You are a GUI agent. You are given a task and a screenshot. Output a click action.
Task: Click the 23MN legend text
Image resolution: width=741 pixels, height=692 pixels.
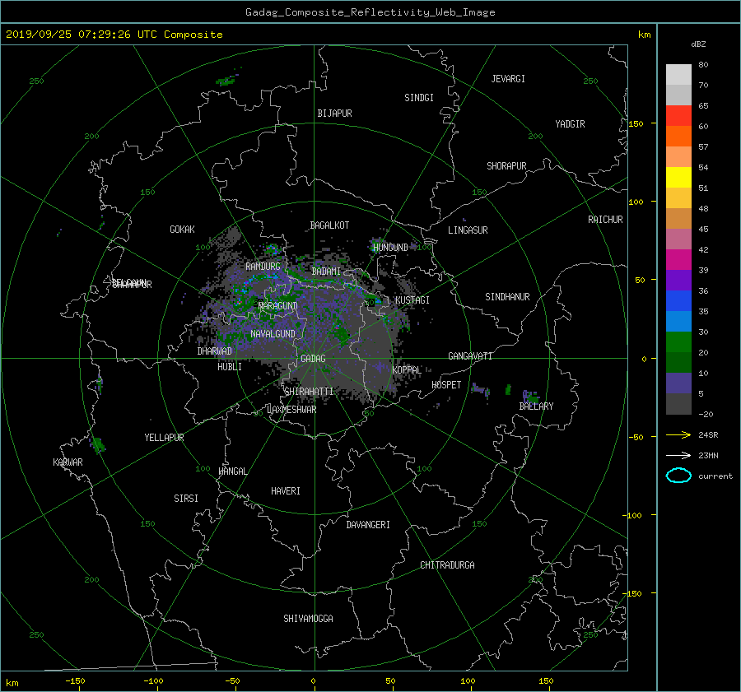[x=708, y=455]
